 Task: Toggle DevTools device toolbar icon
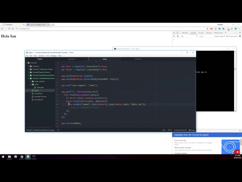point(178,33)
